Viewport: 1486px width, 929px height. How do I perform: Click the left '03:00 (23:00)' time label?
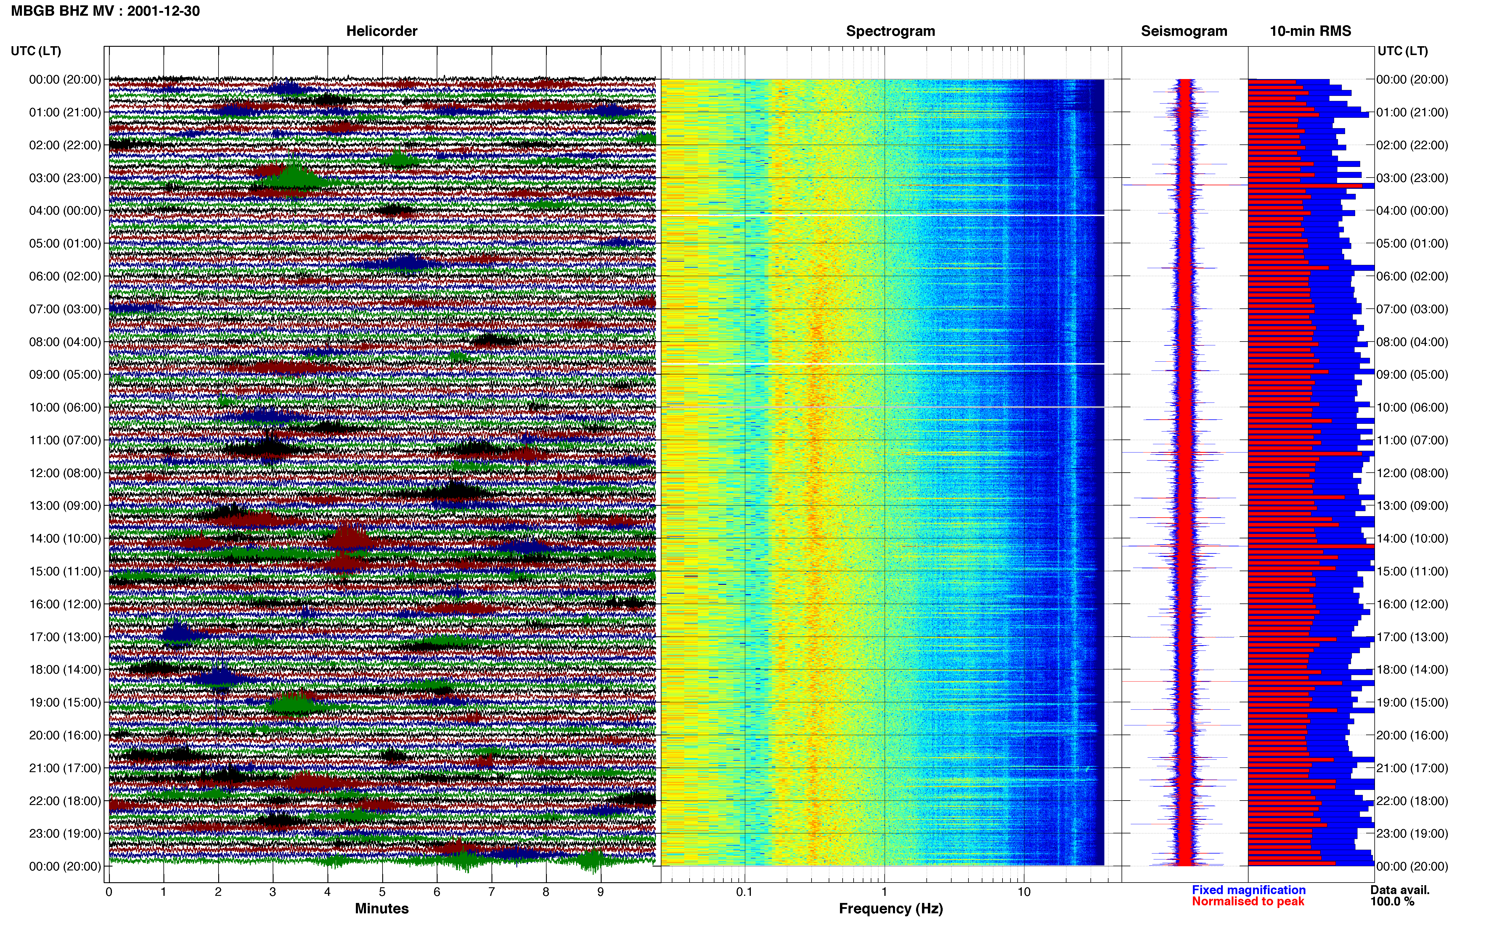click(x=65, y=178)
